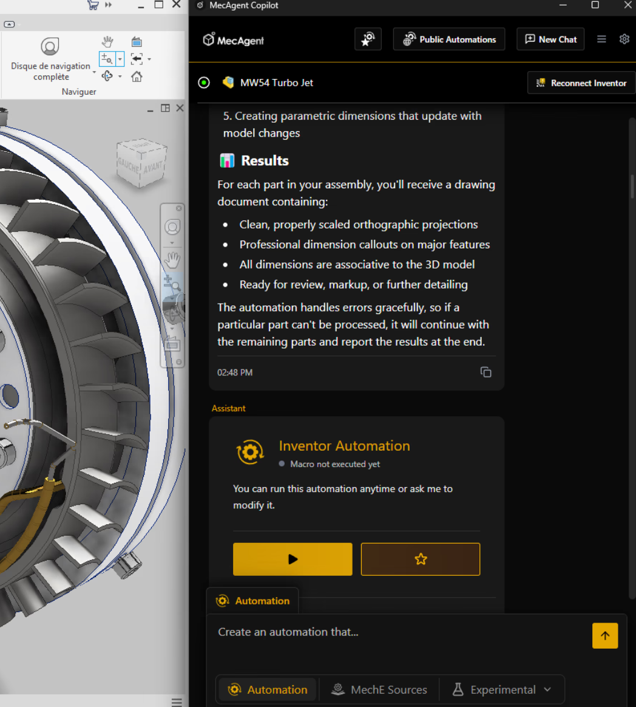
Task: Expand the hidden toolbar items double-arrow
Action: point(108,5)
